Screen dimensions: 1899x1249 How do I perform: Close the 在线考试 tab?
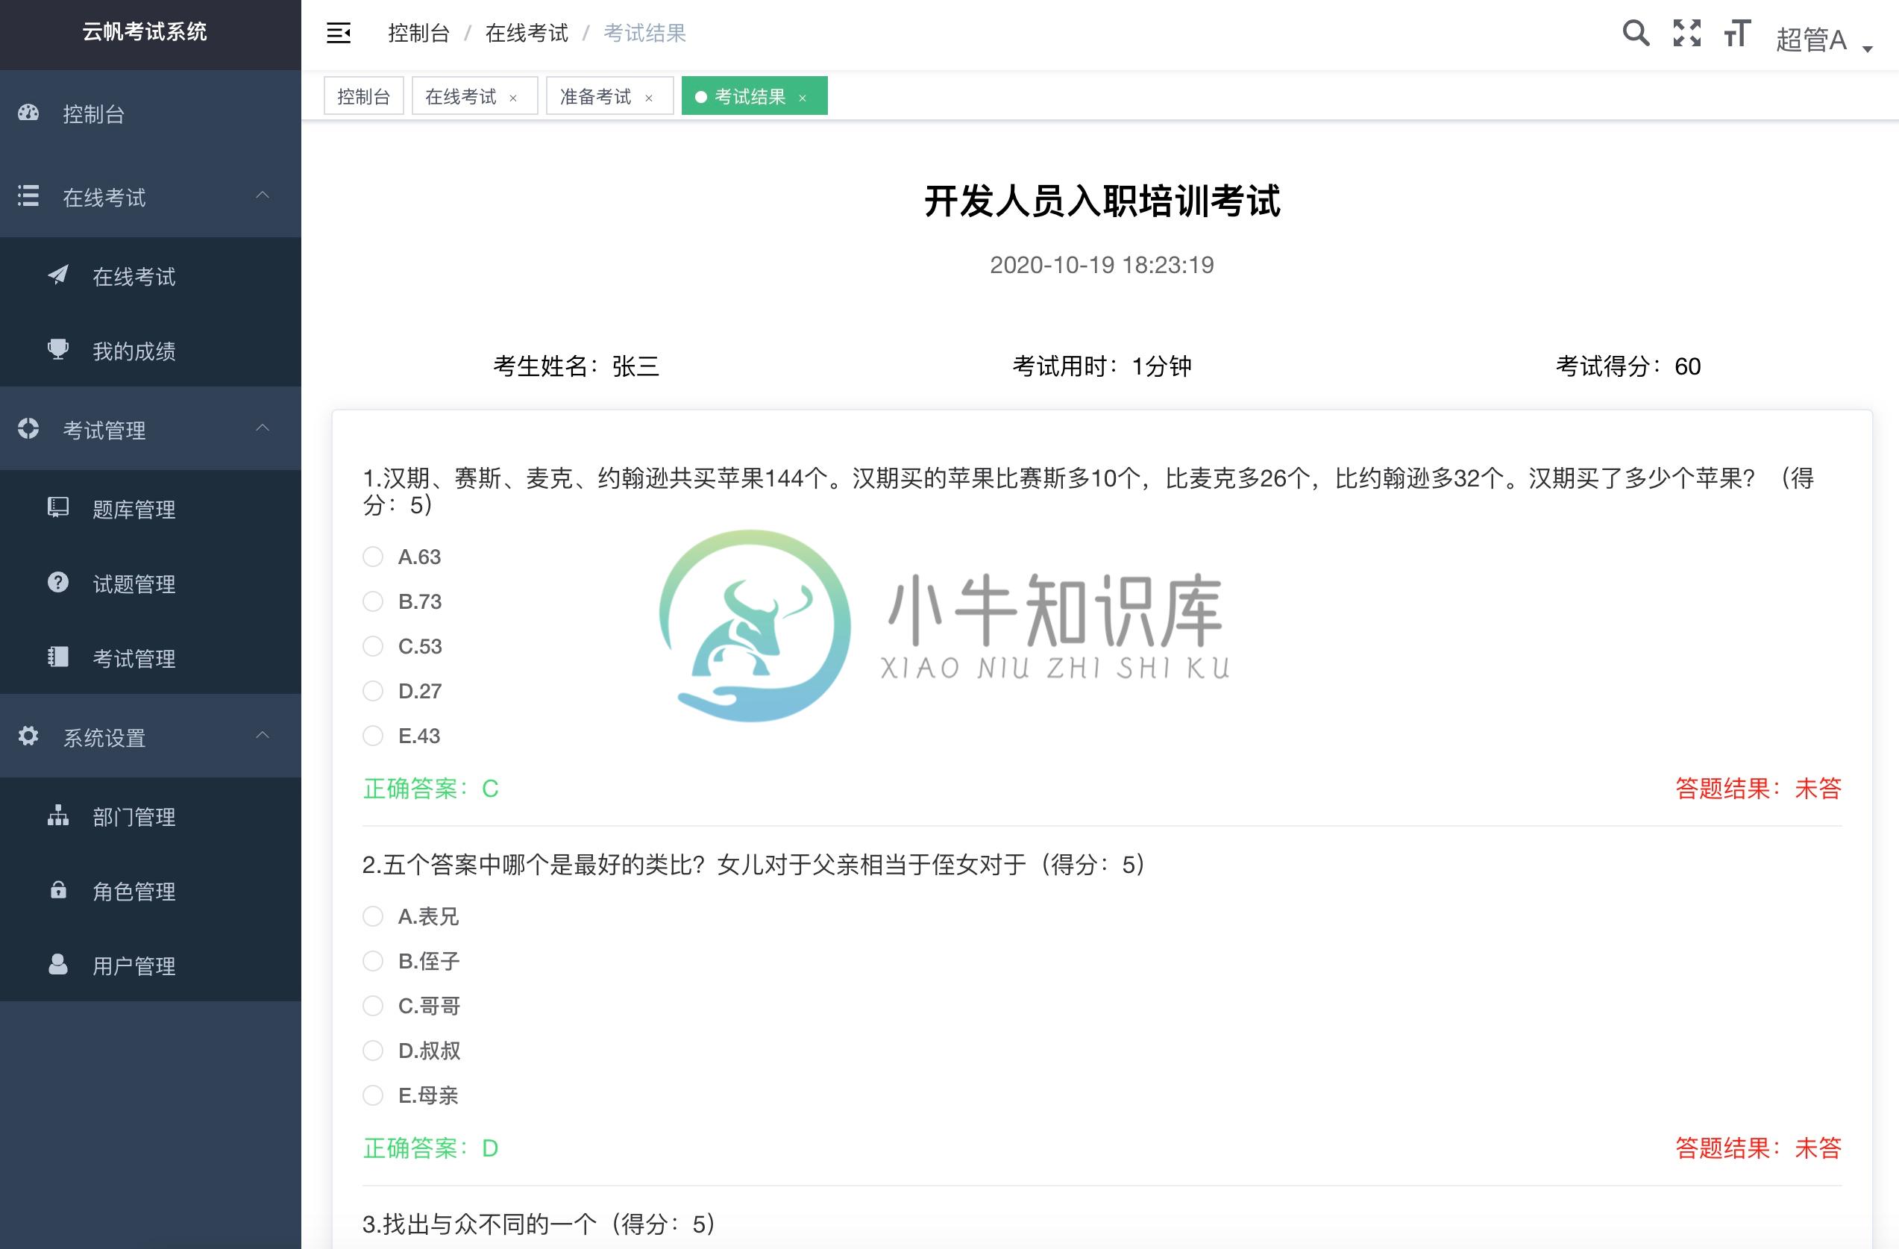513,98
